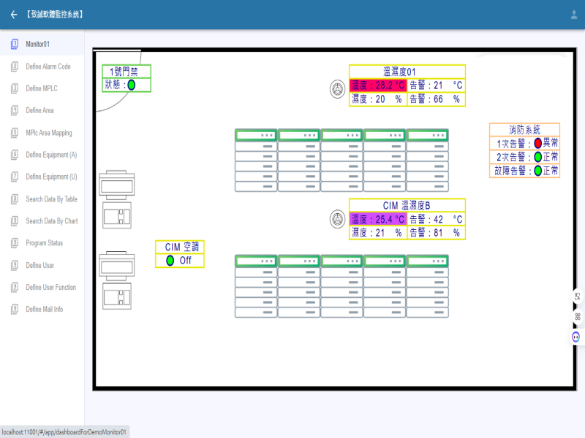Image resolution: width=585 pixels, height=438 pixels.
Task: Click the floating four-squares grid icon
Action: click(577, 317)
